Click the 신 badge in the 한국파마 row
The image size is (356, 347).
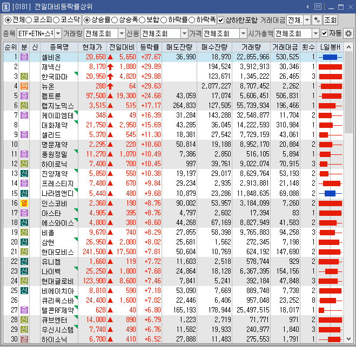pos(24,77)
